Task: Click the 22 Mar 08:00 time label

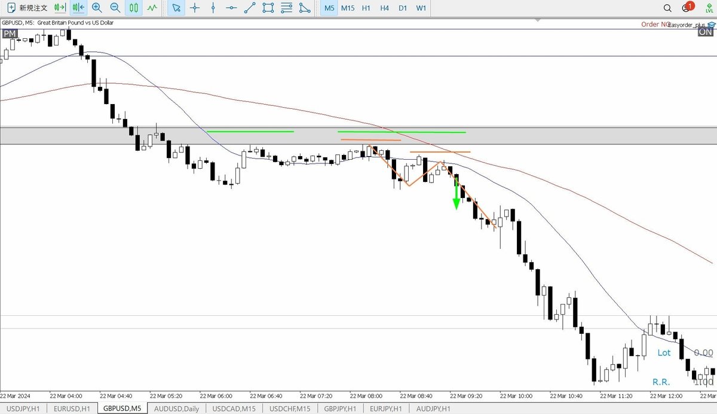Action: coord(366,396)
